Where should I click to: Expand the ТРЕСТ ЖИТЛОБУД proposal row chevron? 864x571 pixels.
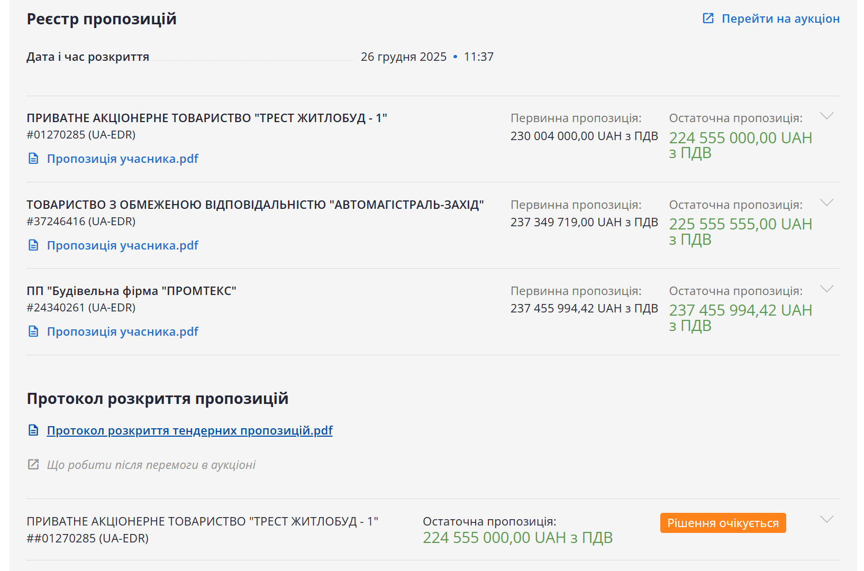826,116
